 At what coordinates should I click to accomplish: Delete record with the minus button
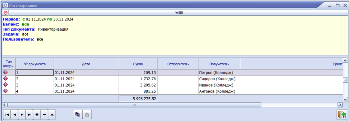click(45, 115)
